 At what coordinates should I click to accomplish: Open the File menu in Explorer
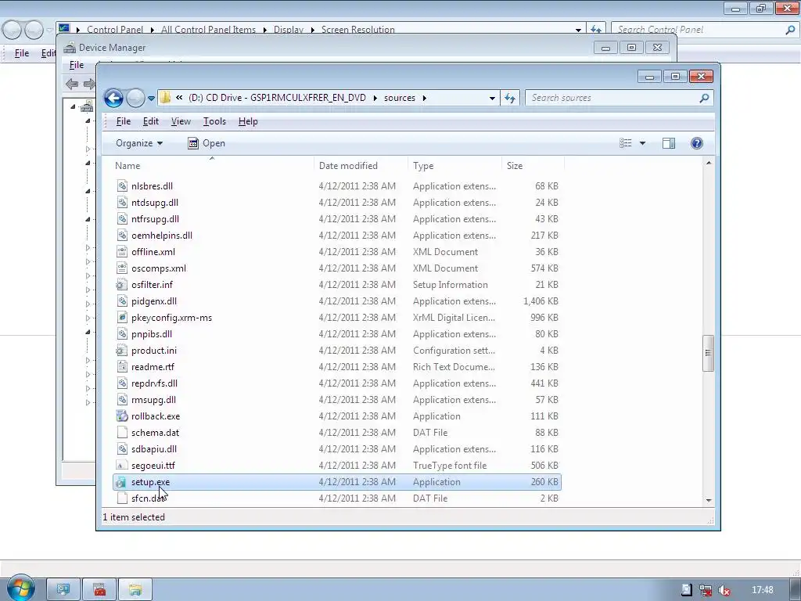[x=124, y=121]
